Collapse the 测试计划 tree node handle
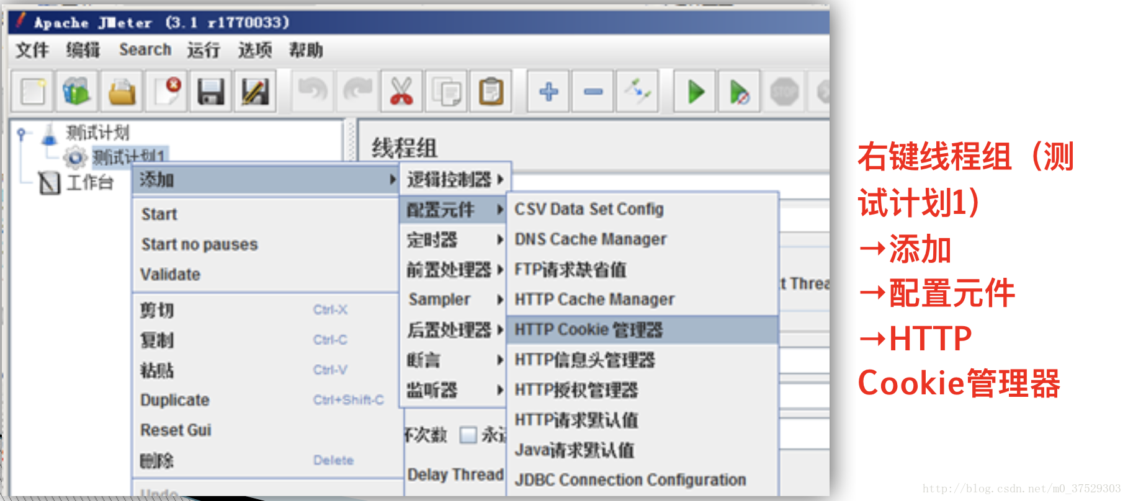This screenshot has width=1128, height=501. click(22, 133)
